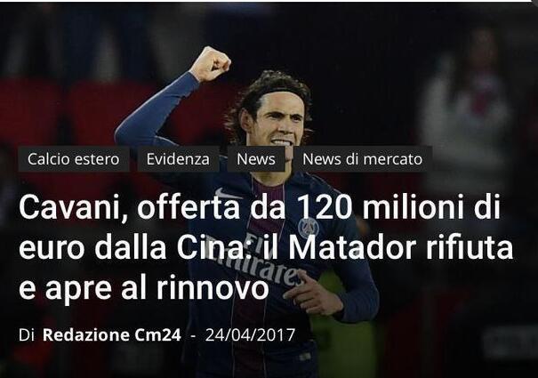Visit the Redazione Cm24 author page
The image size is (538, 378).
[112, 334]
